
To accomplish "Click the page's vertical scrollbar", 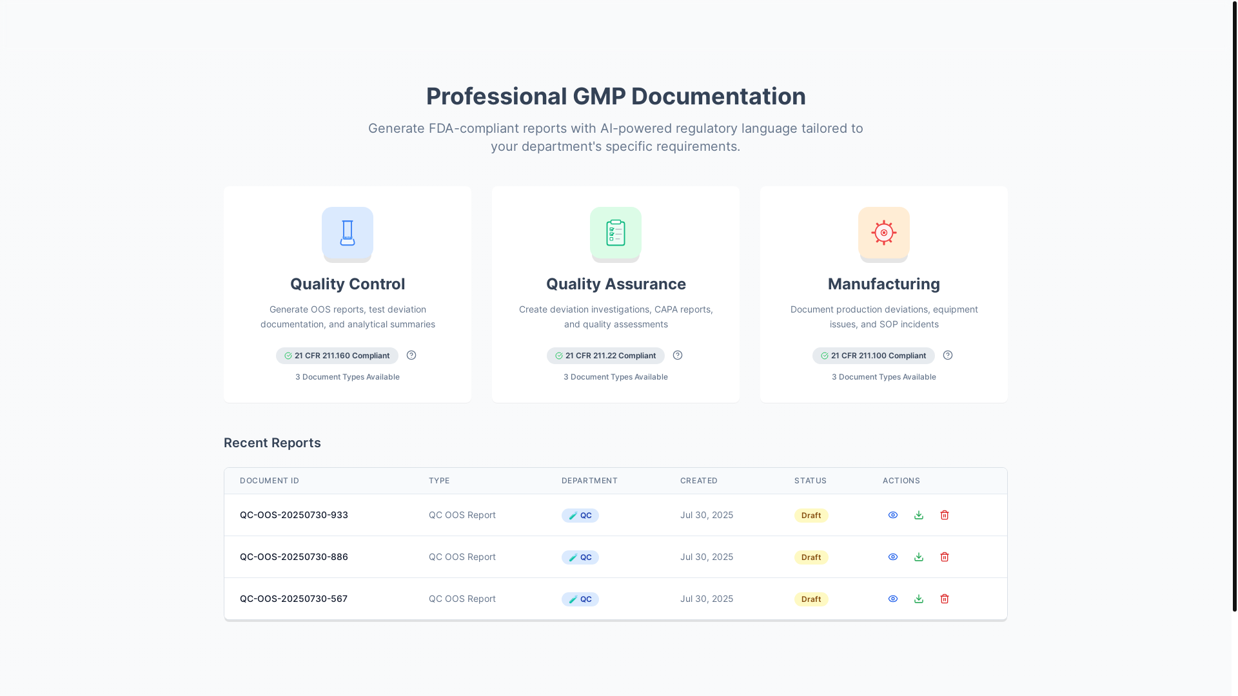I will [1235, 305].
